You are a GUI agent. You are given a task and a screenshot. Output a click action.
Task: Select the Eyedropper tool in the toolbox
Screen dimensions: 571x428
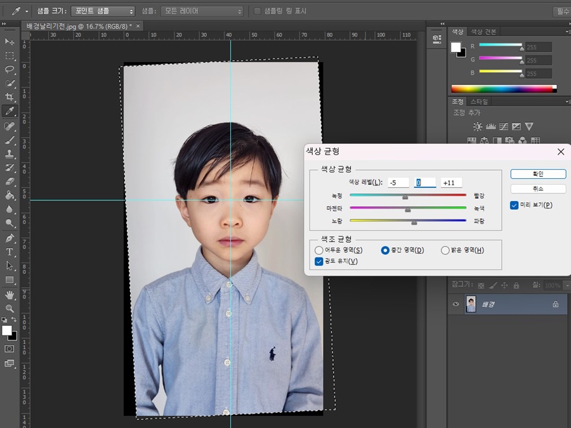point(10,110)
